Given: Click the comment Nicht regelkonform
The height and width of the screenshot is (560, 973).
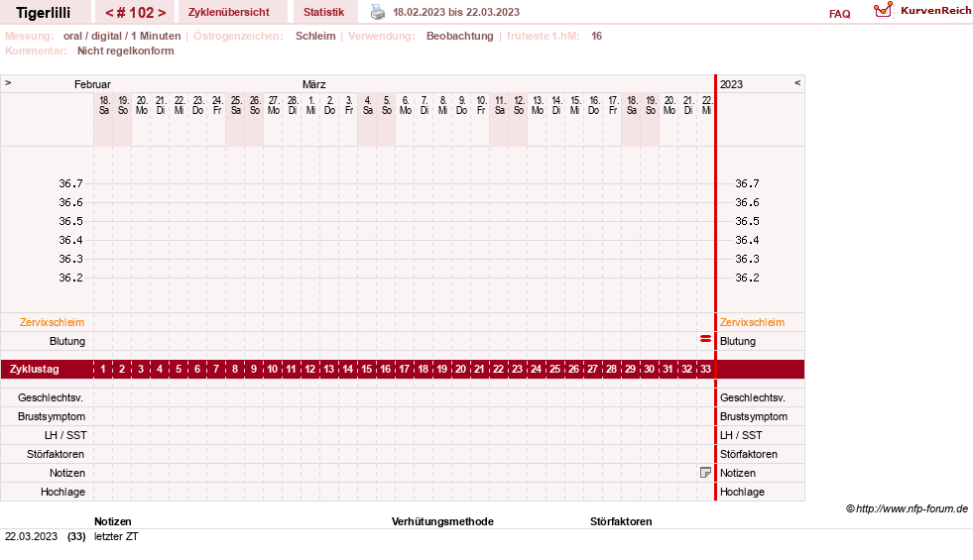Looking at the screenshot, I should (x=125, y=51).
